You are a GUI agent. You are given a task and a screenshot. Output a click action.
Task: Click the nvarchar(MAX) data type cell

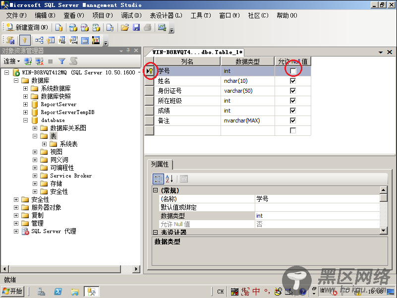[x=248, y=120]
